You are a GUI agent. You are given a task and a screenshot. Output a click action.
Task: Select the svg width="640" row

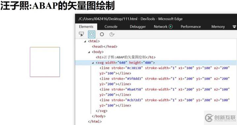point(156,63)
